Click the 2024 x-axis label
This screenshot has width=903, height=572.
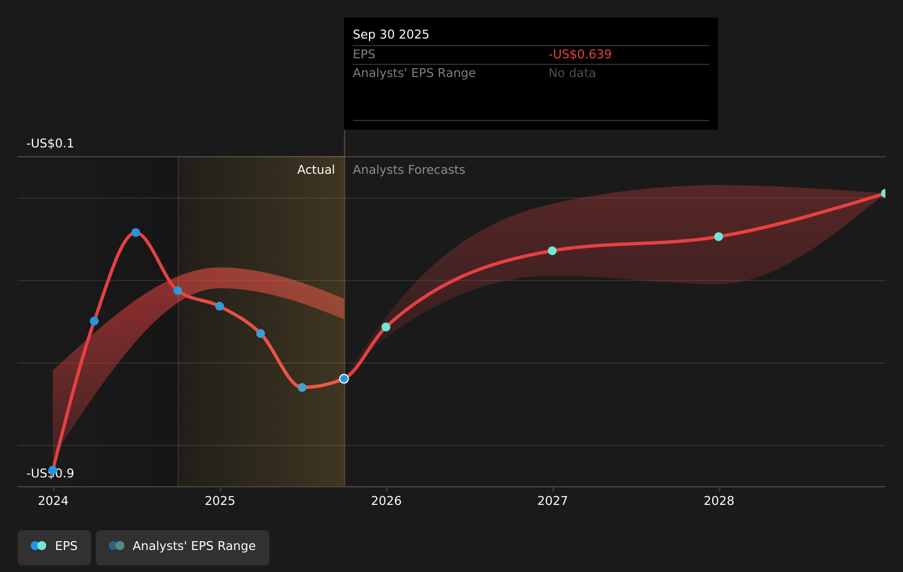53,501
